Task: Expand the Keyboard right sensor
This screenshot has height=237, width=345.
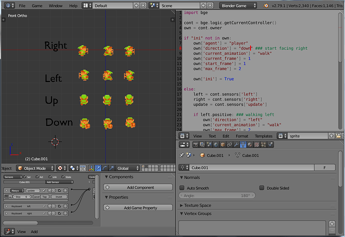Action: pos(6,213)
